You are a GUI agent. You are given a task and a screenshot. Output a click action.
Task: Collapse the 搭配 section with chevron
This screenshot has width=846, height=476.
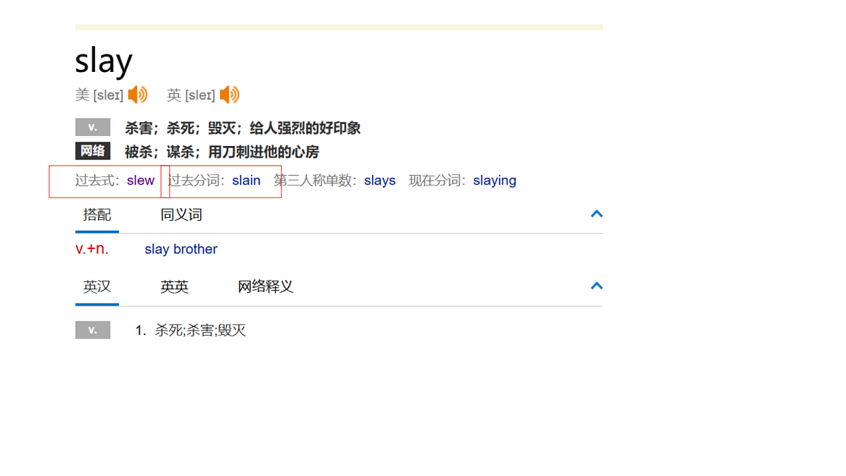pos(596,214)
